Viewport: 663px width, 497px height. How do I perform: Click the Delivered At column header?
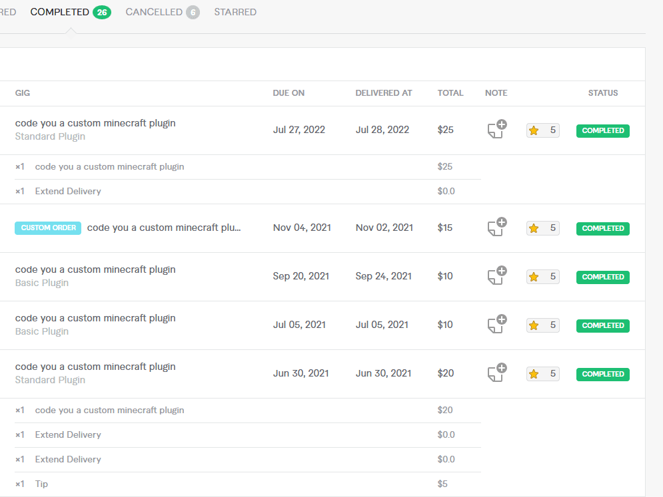(383, 93)
